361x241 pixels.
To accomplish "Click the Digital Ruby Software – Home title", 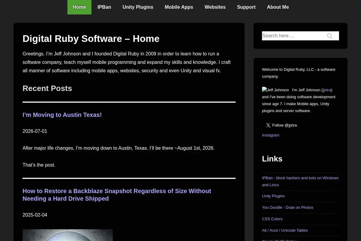I will [91, 39].
